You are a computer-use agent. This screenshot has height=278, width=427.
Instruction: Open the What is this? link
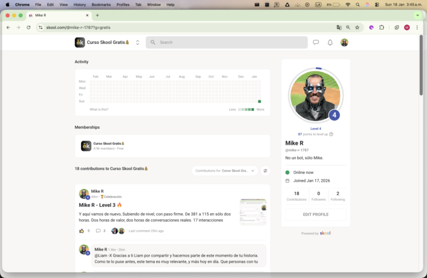(99, 109)
